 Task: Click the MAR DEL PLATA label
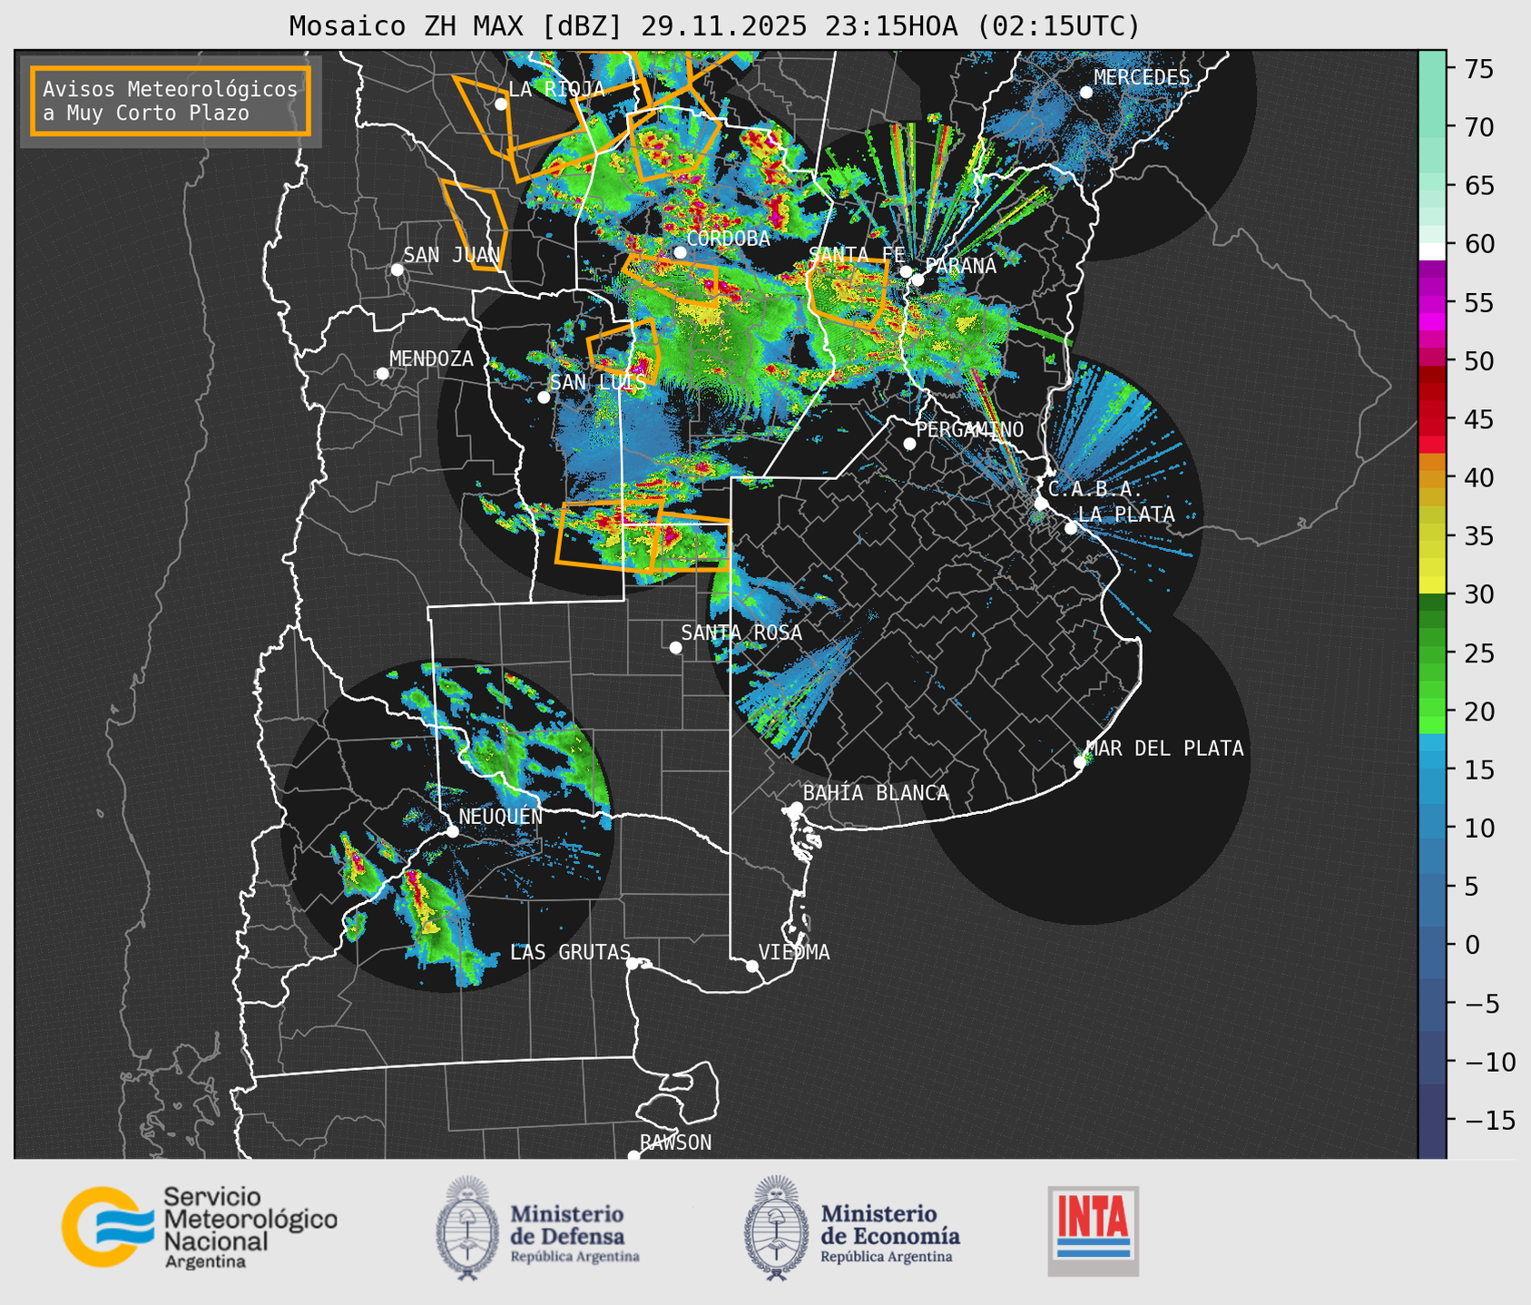coord(1164,749)
